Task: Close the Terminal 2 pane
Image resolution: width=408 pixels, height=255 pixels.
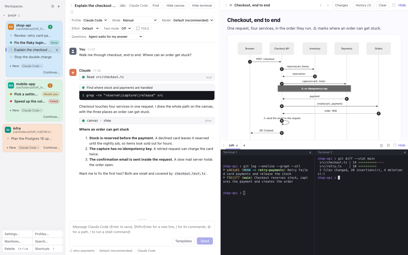Action: click(x=405, y=152)
